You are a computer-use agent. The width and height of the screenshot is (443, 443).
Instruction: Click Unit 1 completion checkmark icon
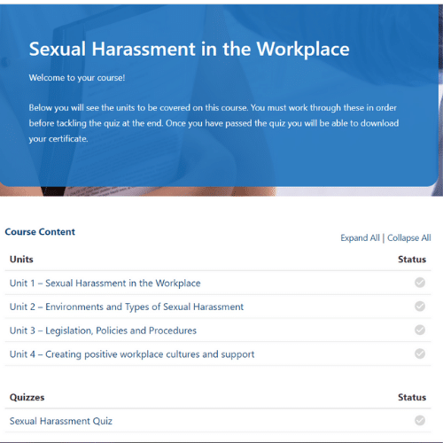pos(420,283)
